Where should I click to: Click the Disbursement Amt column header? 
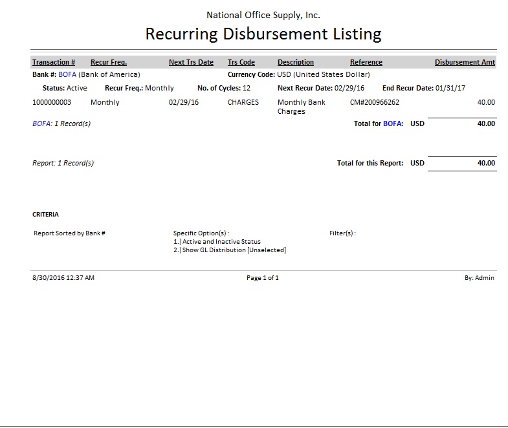click(465, 62)
